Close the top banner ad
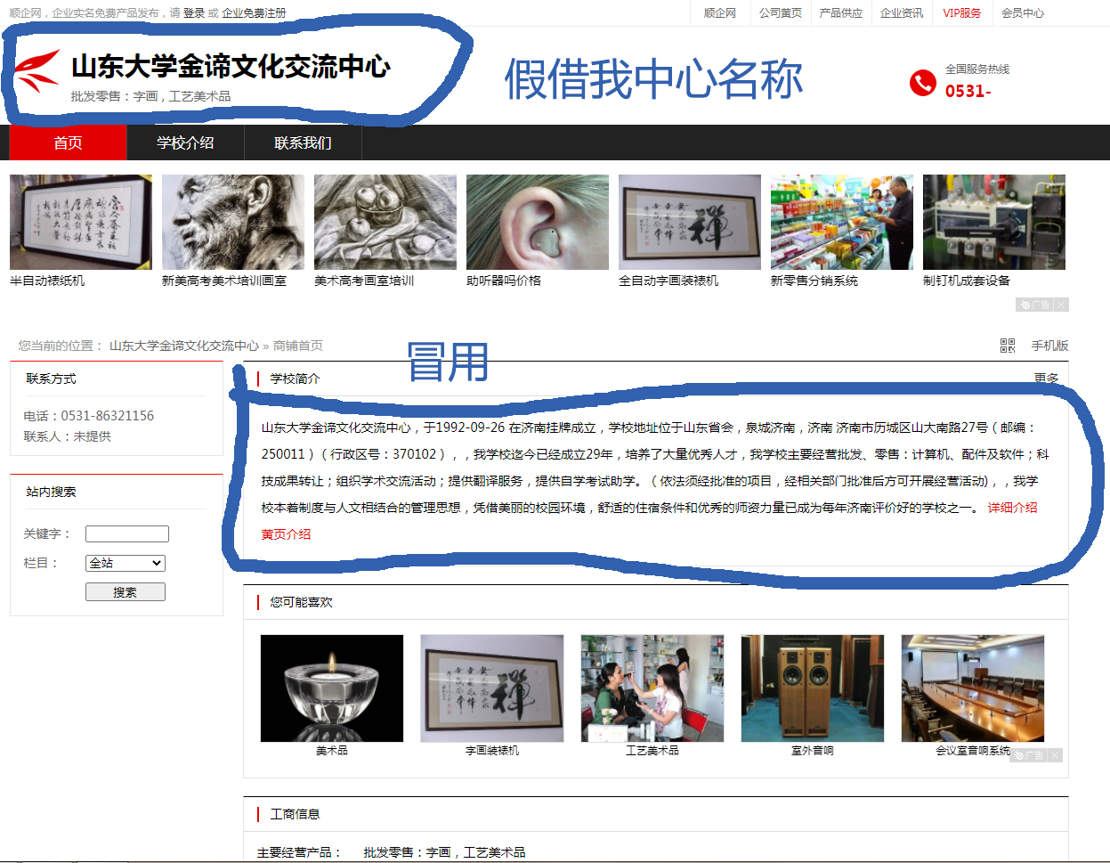This screenshot has width=1110, height=863. coord(1061,305)
